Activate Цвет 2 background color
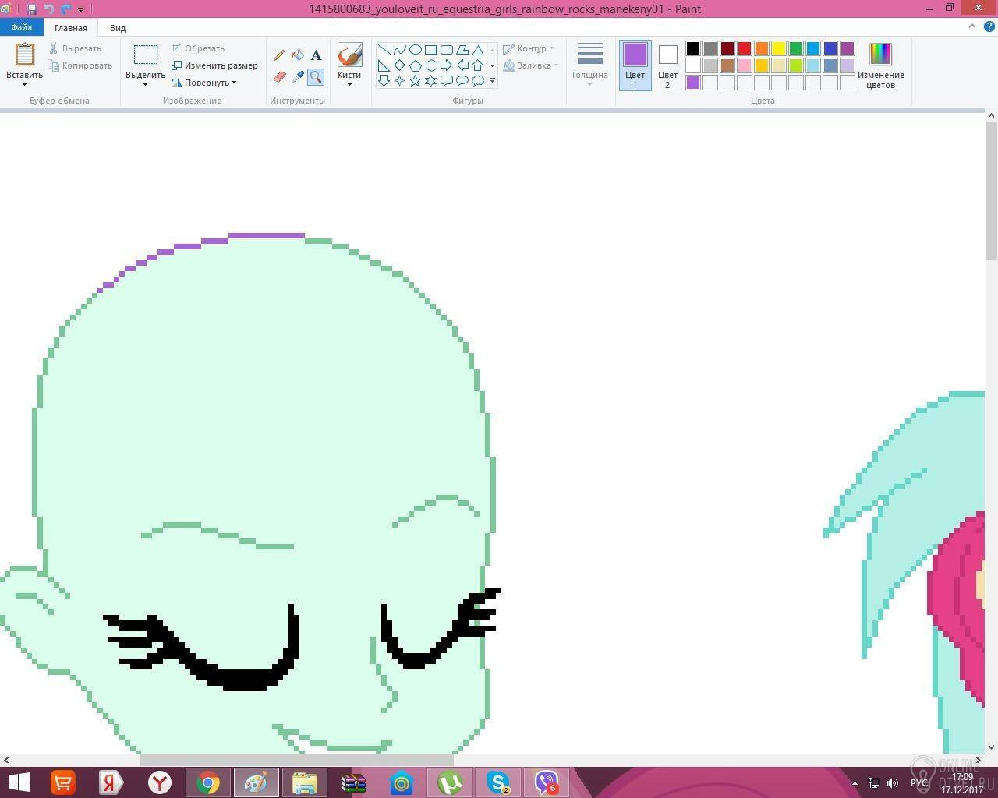 point(667,65)
